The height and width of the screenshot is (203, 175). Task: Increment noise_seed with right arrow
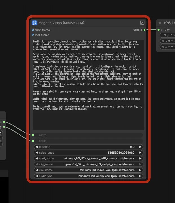[140, 153]
